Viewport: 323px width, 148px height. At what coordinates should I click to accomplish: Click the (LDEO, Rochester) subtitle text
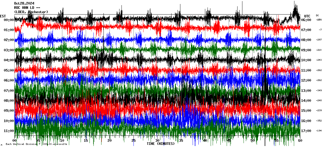pyautogui.click(x=31, y=12)
